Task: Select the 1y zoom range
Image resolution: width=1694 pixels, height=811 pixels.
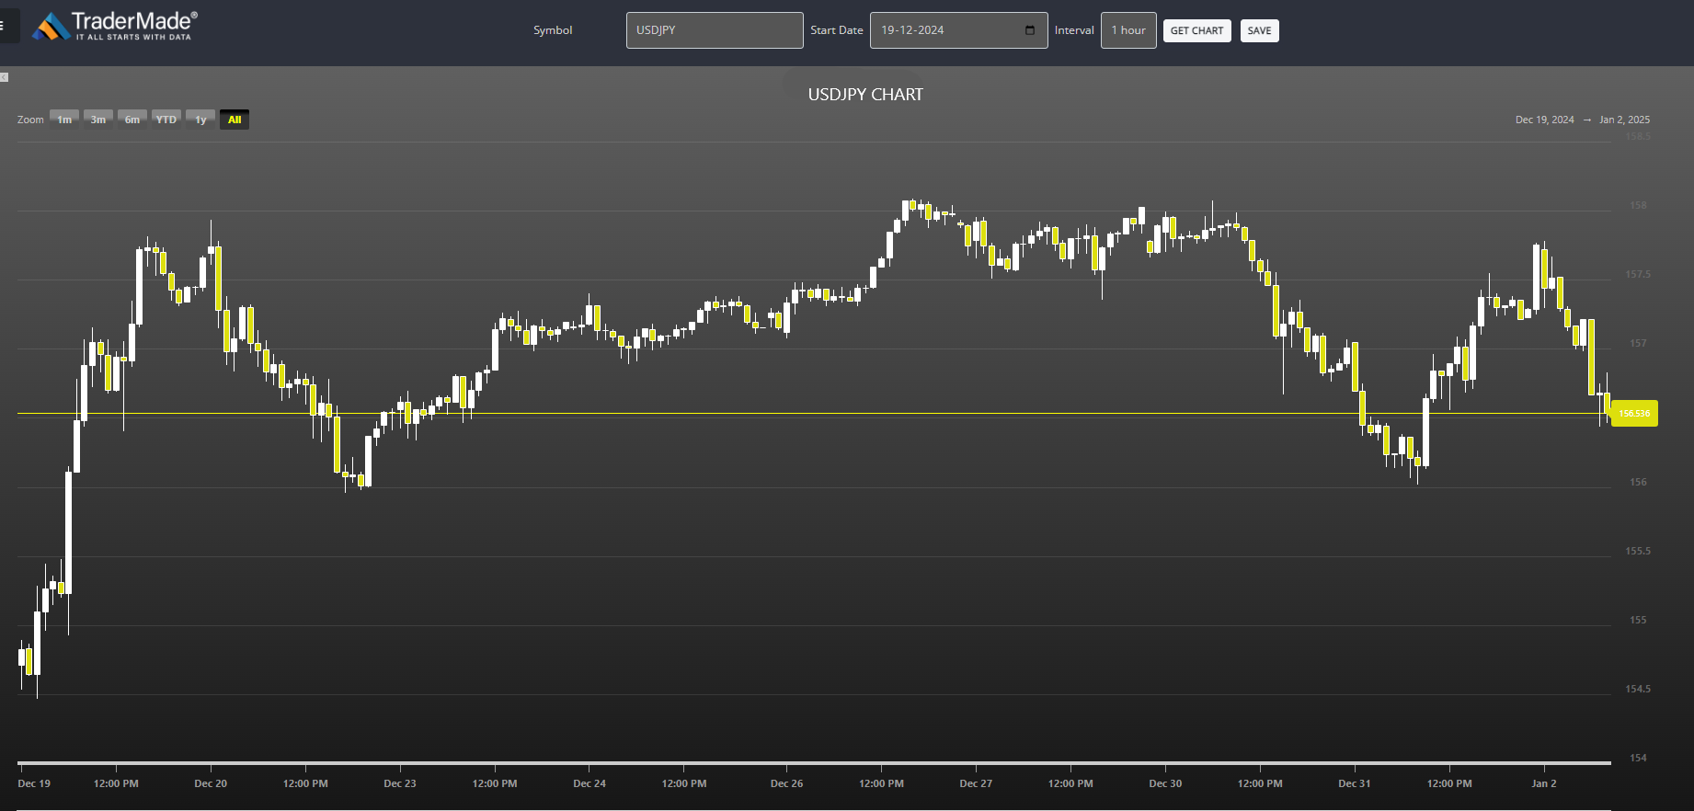Action: pyautogui.click(x=200, y=120)
